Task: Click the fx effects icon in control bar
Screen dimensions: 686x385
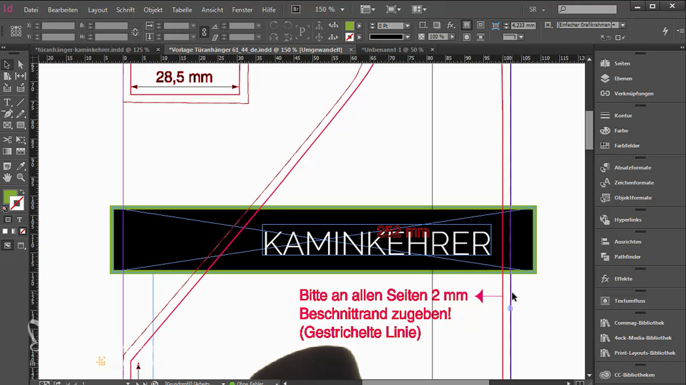Action: click(451, 25)
